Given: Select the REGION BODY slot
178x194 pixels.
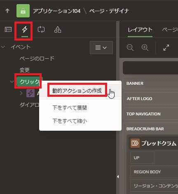Looking at the screenshot, I should click(154, 172).
